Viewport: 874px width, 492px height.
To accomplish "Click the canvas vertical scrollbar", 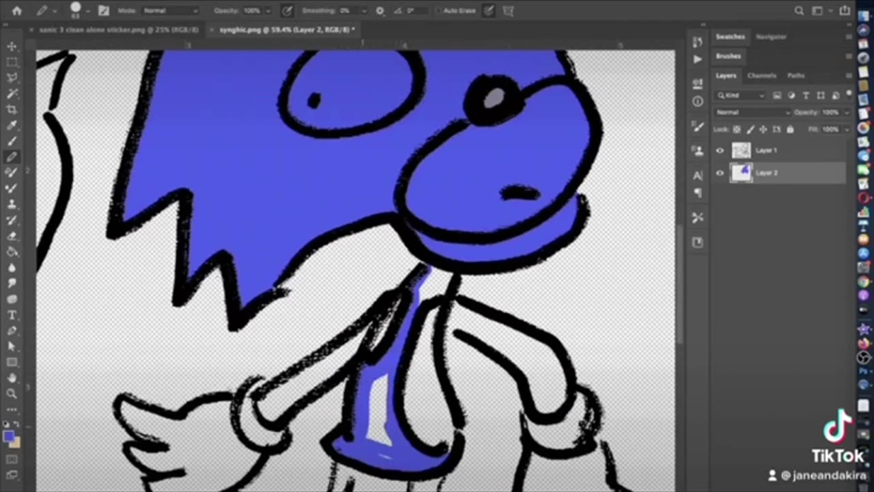I will pyautogui.click(x=679, y=286).
